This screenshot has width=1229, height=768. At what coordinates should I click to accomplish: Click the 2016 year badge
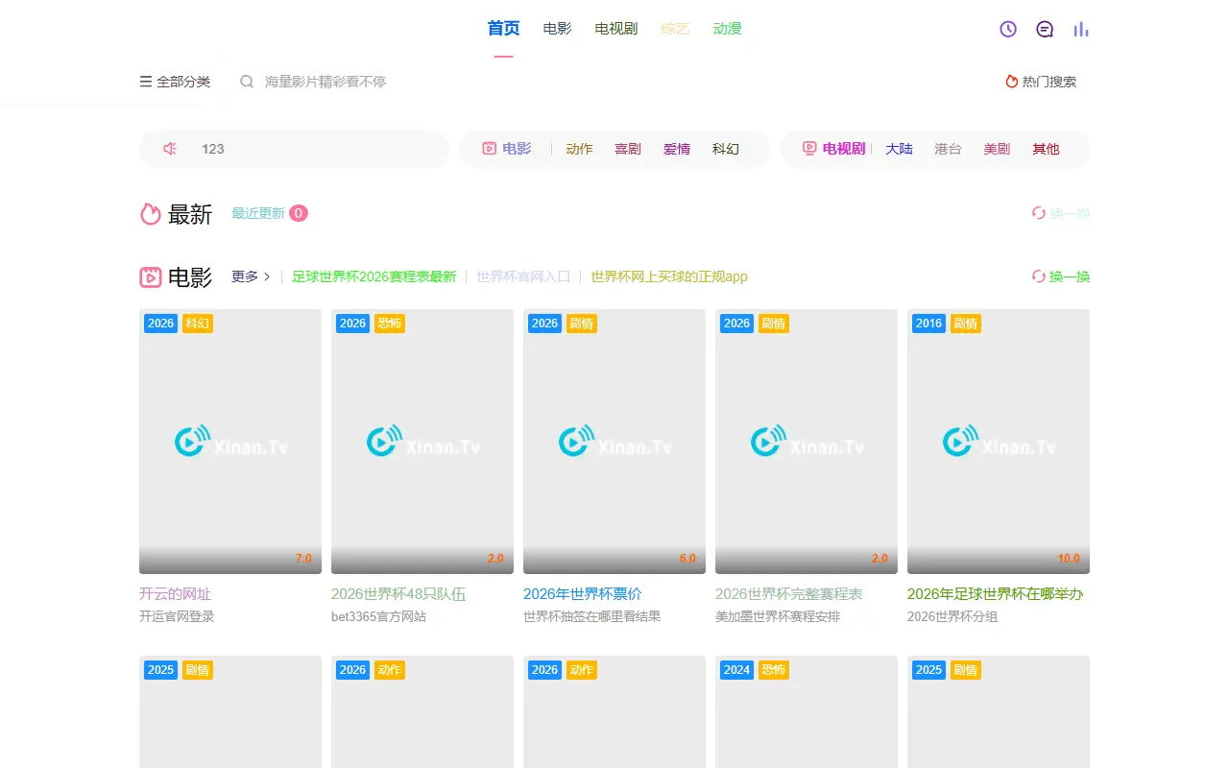[929, 324]
